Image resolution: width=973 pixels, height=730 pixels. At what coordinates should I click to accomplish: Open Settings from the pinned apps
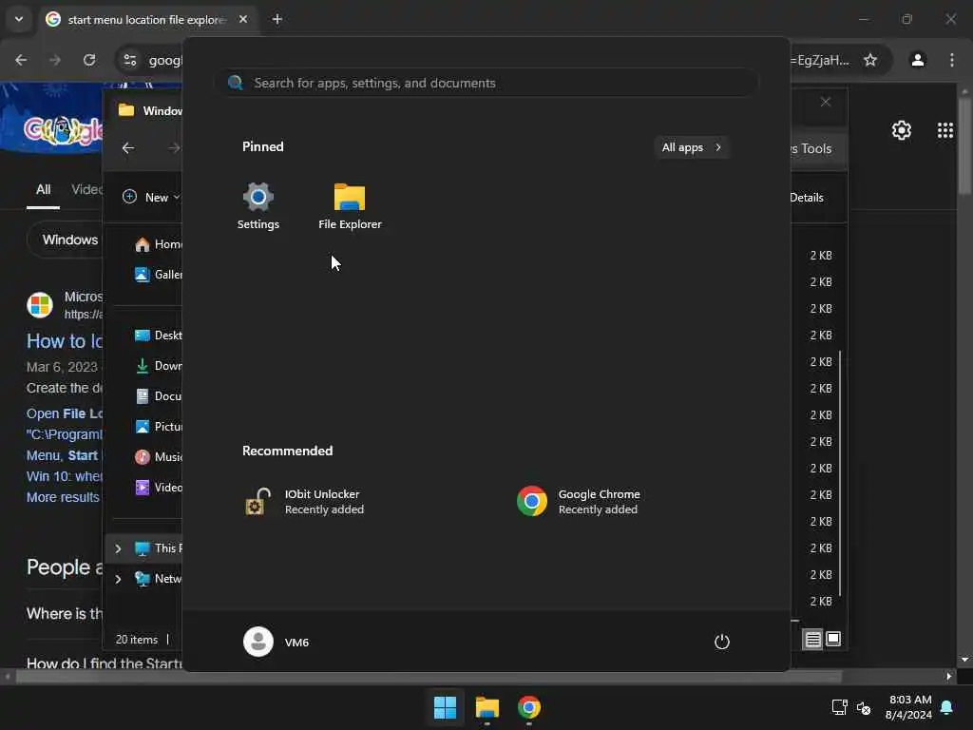[258, 206]
